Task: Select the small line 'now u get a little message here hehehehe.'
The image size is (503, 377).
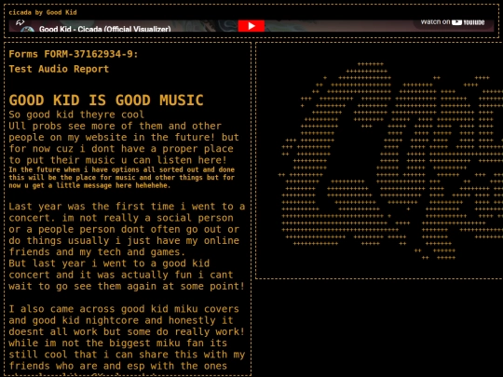Action: [89, 185]
